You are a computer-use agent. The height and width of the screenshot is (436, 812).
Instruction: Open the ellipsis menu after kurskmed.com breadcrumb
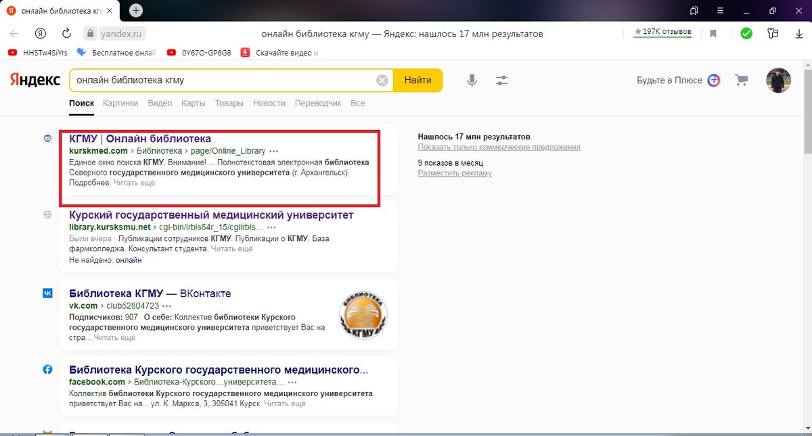tap(274, 150)
